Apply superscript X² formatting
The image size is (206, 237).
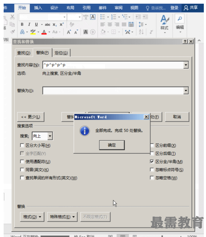[62, 24]
